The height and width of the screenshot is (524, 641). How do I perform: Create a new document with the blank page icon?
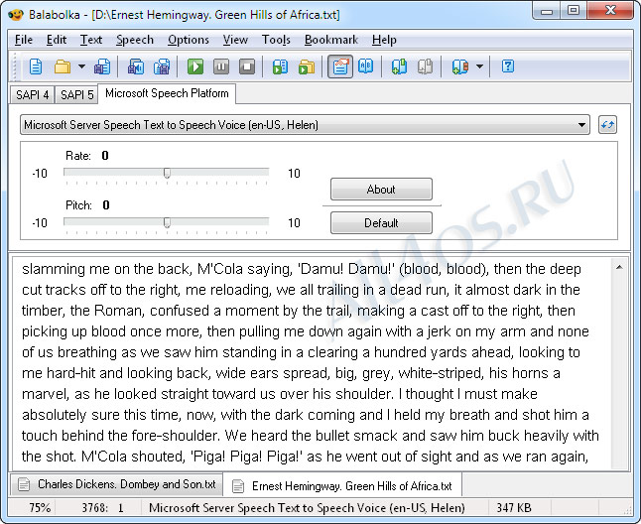click(x=36, y=66)
